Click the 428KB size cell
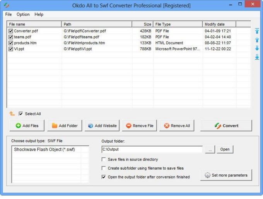The image size is (263, 199). 145,31
